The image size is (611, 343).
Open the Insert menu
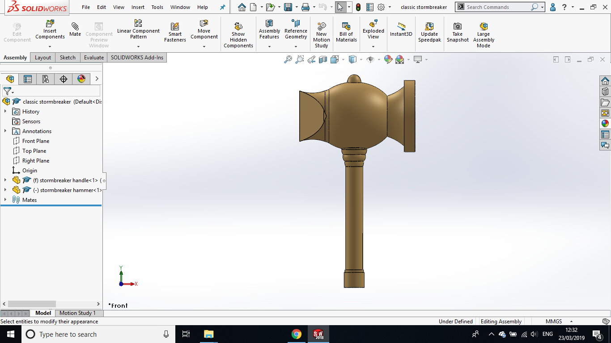pos(138,7)
